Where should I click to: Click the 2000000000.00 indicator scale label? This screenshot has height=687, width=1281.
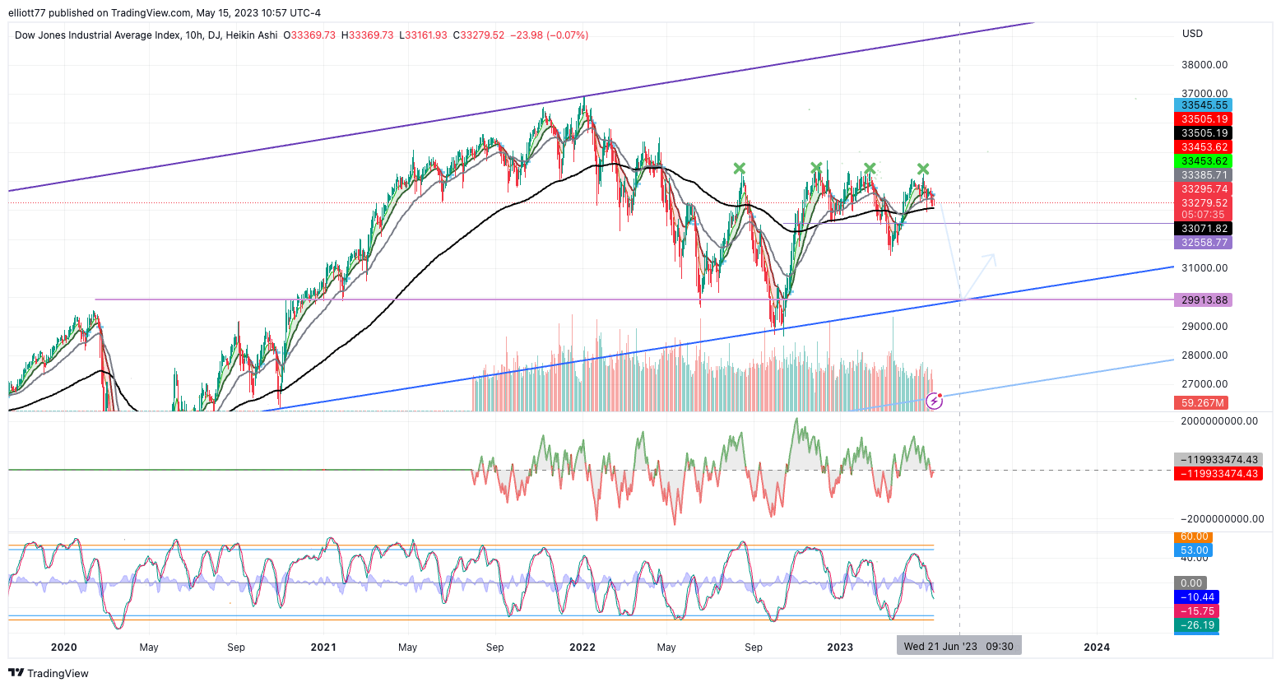click(x=1219, y=421)
